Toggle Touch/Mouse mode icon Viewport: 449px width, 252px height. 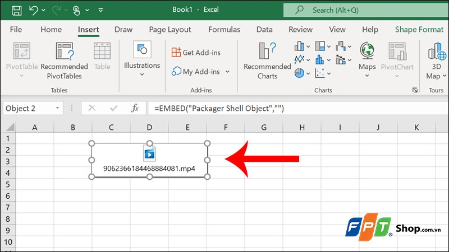pyautogui.click(x=76, y=10)
